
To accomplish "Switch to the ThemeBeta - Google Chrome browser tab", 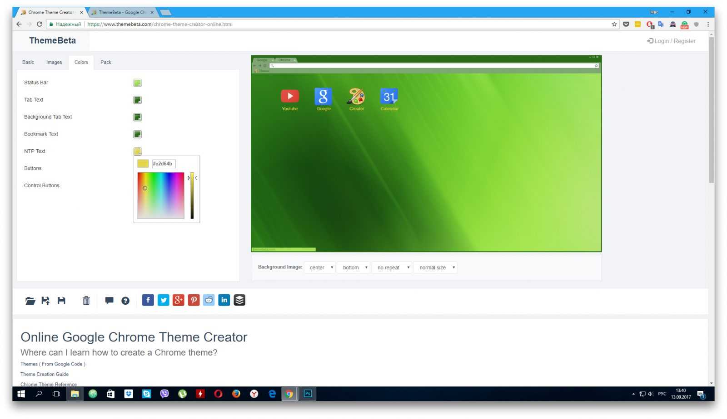I will click(123, 12).
